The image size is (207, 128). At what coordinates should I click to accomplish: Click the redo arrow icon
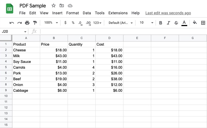pyautogui.click(x=20, y=23)
